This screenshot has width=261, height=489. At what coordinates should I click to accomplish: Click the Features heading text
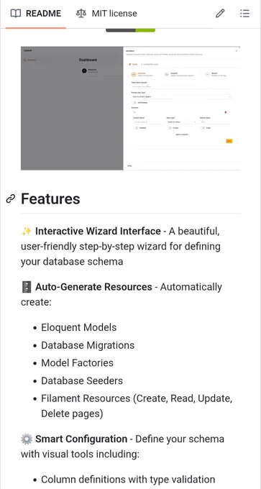(x=50, y=198)
